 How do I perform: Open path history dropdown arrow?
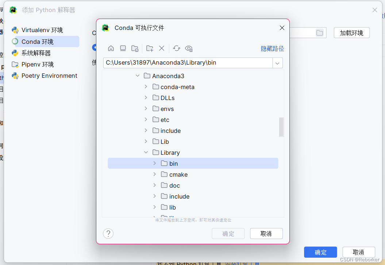(x=277, y=63)
